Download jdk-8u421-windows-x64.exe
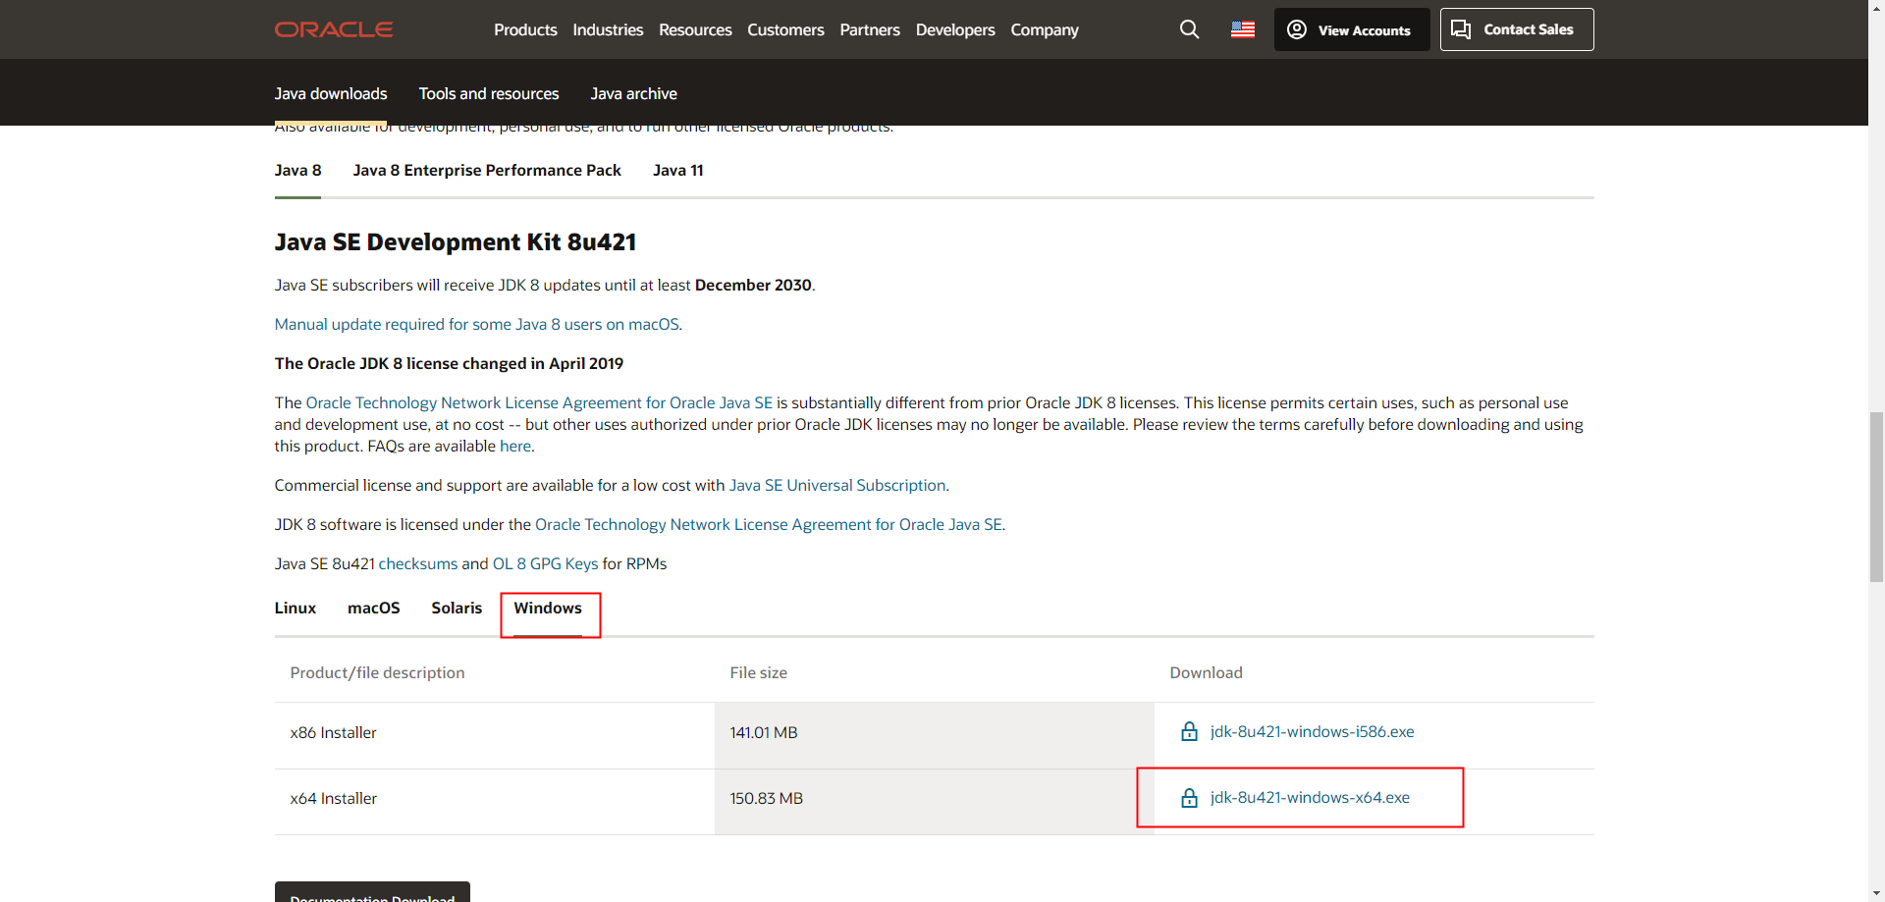 (x=1310, y=797)
